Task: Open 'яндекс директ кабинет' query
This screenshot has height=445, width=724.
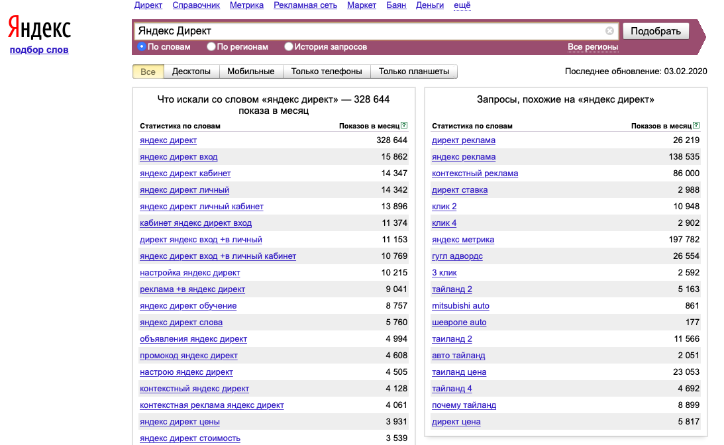Action: [185, 173]
